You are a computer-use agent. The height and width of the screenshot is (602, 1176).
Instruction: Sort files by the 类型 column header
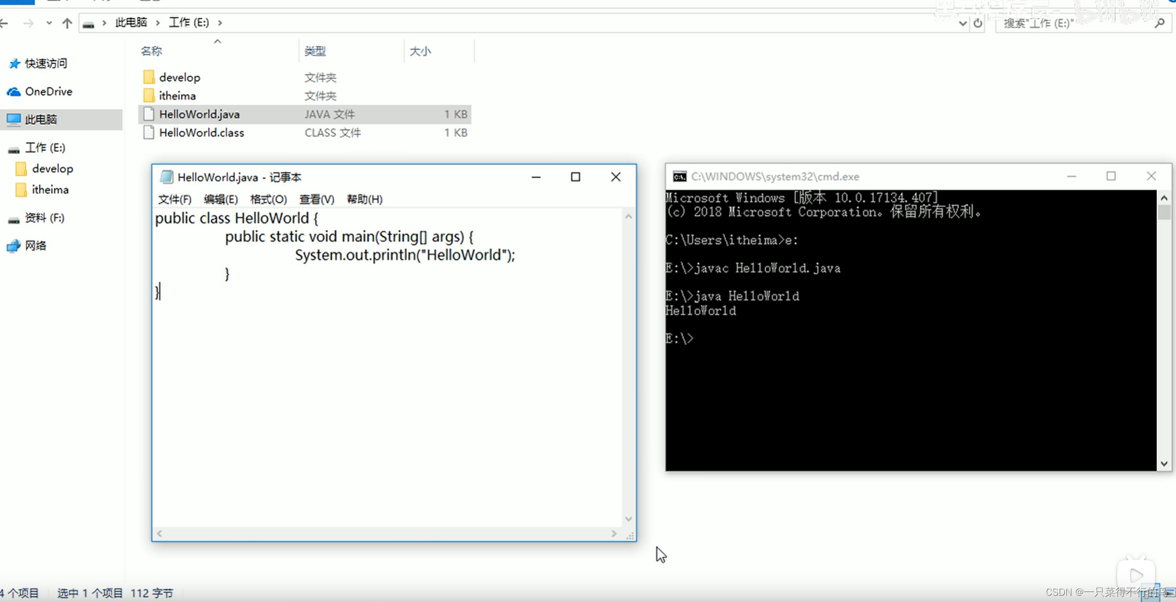click(x=315, y=51)
